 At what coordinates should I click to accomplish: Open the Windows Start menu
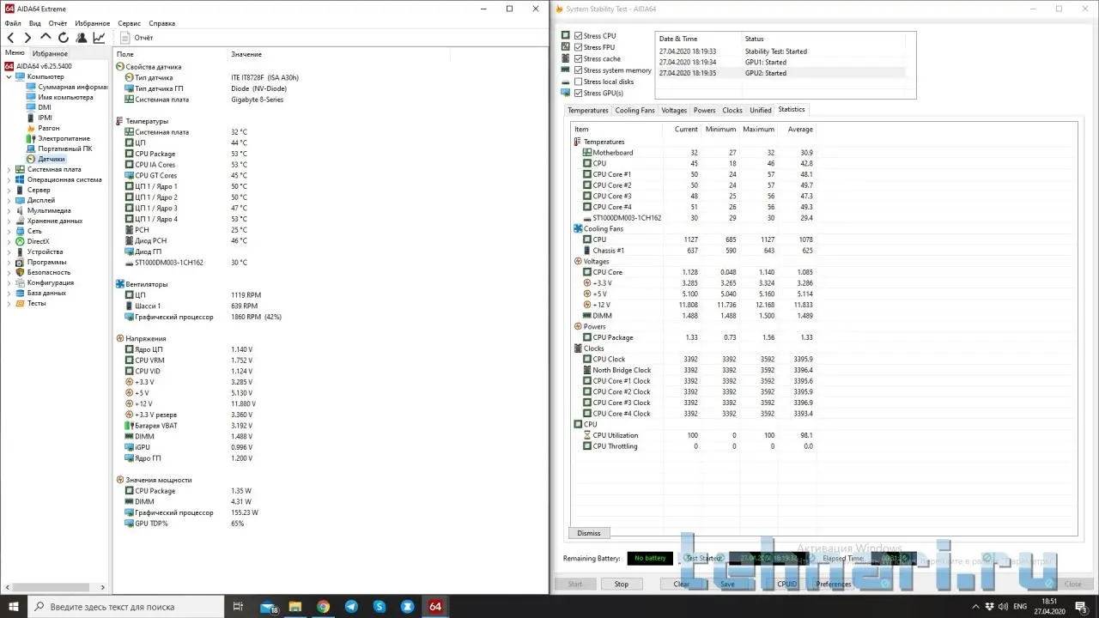pyautogui.click(x=13, y=606)
